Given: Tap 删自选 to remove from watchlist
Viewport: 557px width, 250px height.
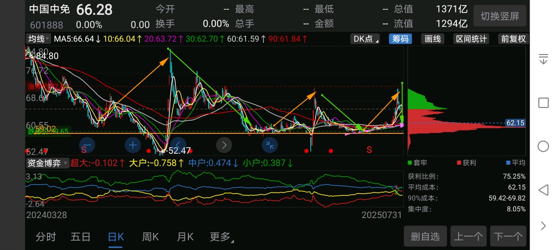Looking at the screenshot, I should tap(425, 237).
